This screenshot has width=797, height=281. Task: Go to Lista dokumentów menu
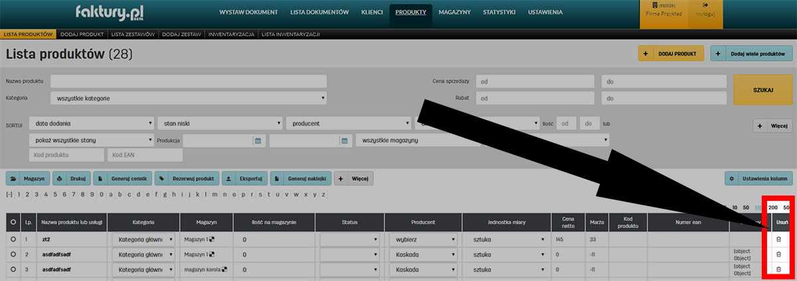pos(319,13)
